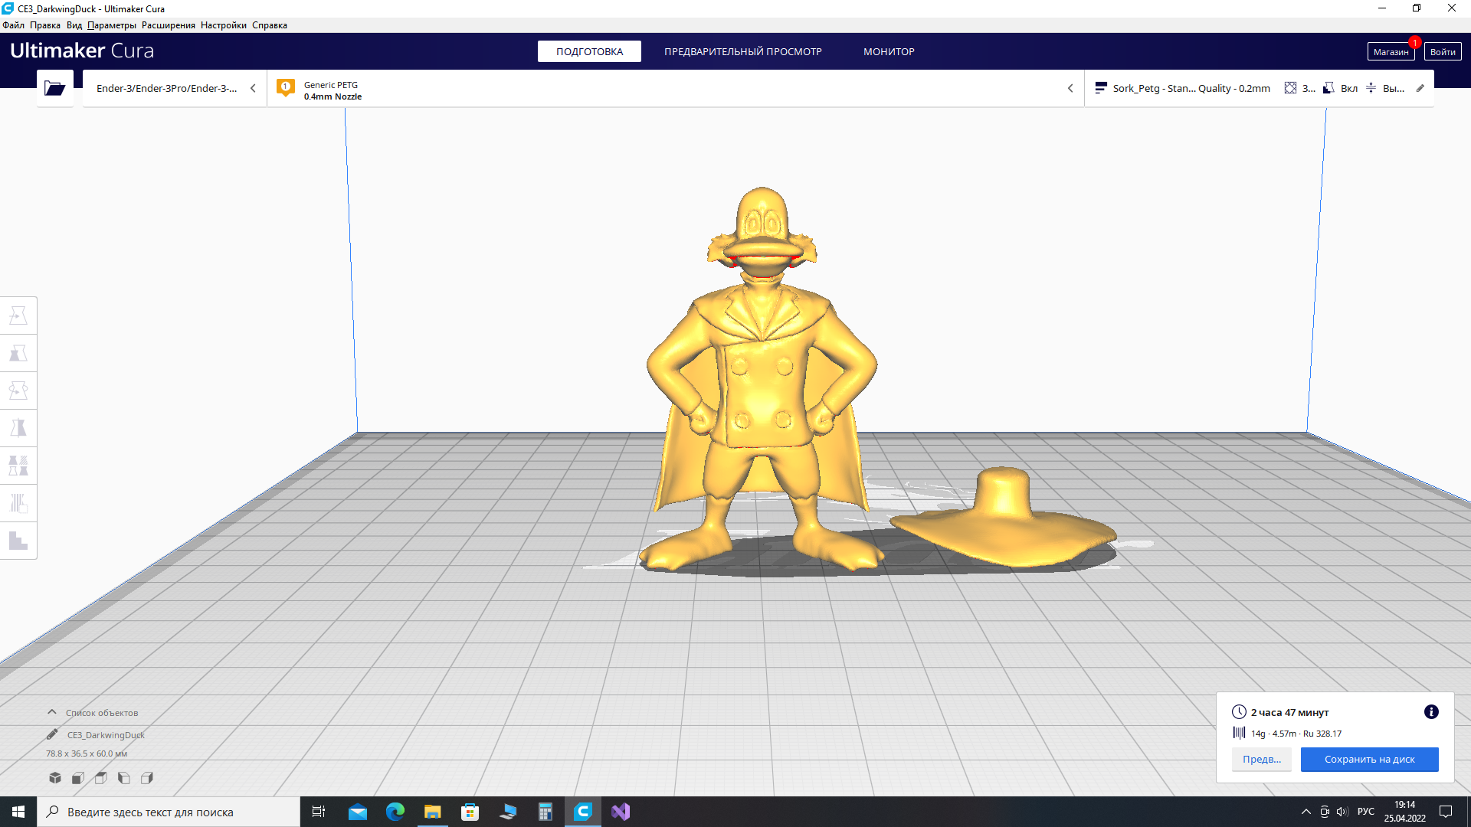Select the Move tool in left toolbar
Image resolution: width=1471 pixels, height=827 pixels.
[18, 315]
